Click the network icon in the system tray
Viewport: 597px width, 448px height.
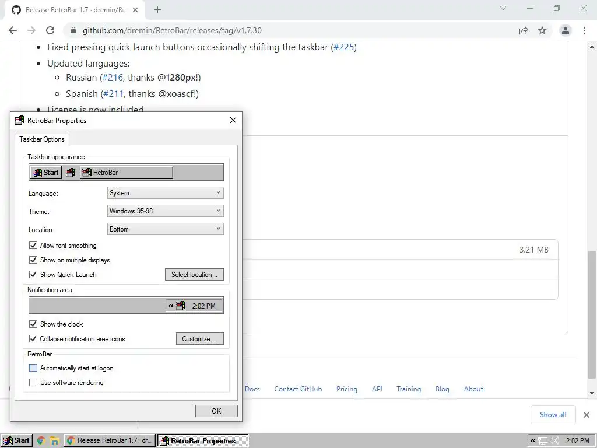point(543,441)
